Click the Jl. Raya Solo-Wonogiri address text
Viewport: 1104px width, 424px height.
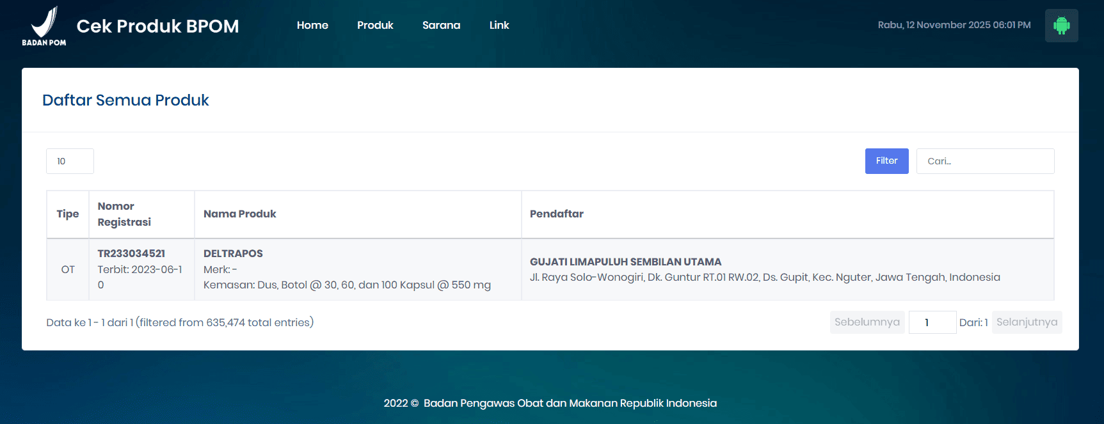(765, 277)
